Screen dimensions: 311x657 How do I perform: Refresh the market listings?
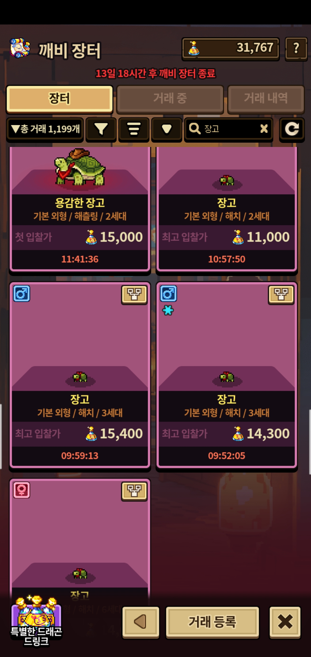tap(292, 129)
